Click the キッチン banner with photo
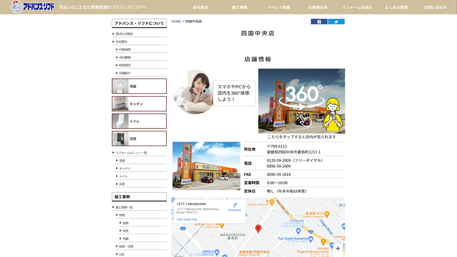The width and height of the screenshot is (457, 257). click(139, 104)
